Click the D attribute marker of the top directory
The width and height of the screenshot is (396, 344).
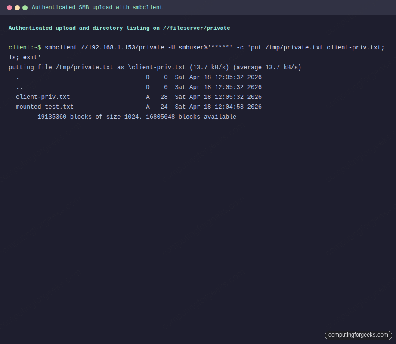[148, 77]
